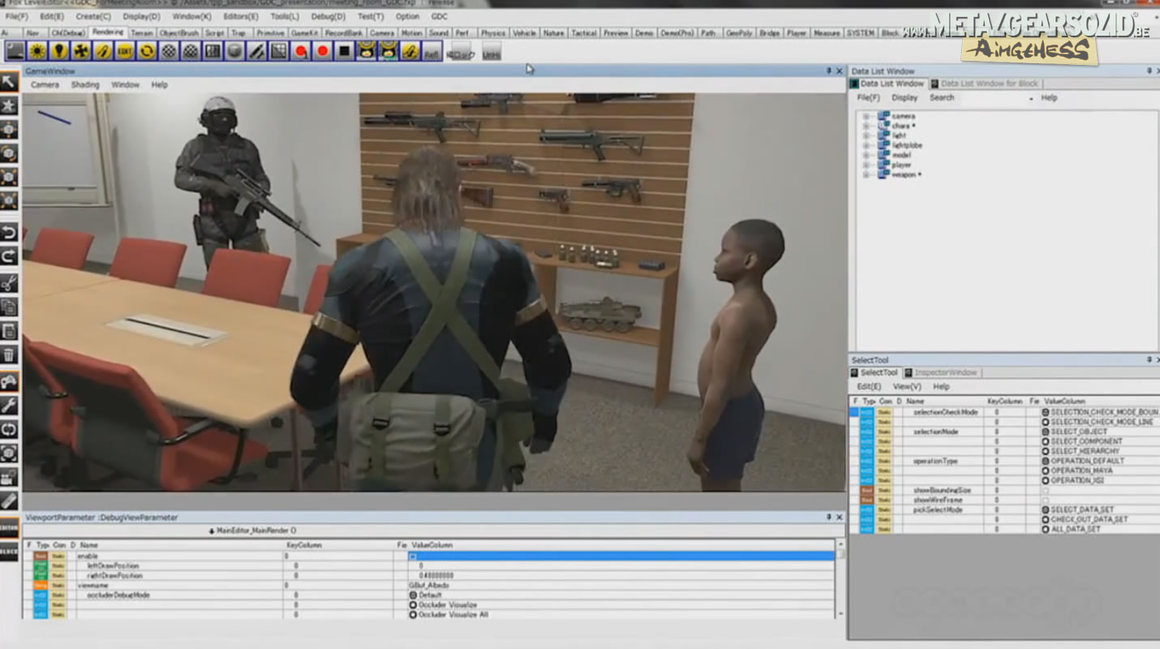The height and width of the screenshot is (649, 1160).
Task: Click the redo arrow in left sidebar
Action: [x=9, y=257]
